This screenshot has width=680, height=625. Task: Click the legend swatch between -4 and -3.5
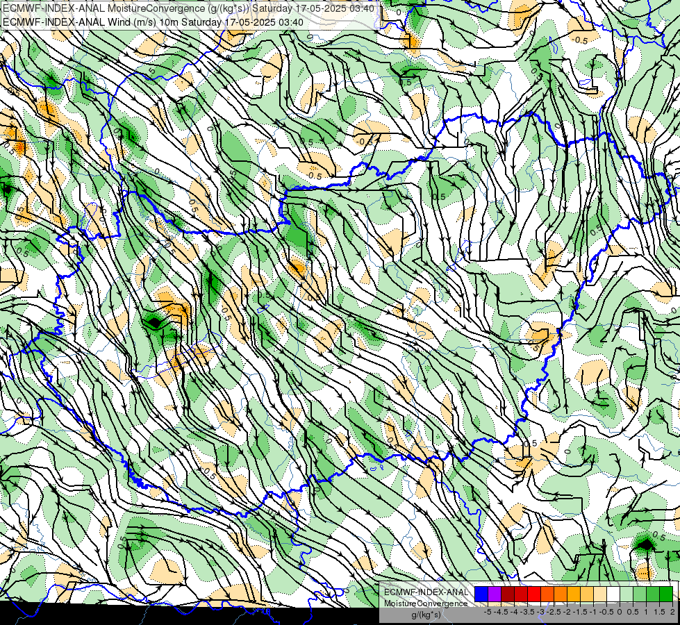(521, 594)
